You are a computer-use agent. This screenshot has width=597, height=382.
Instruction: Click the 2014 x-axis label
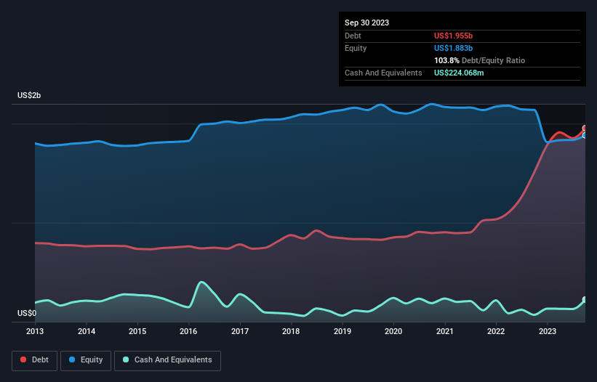point(87,331)
